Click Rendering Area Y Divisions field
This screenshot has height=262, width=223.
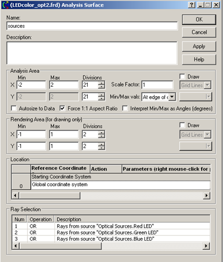click(x=90, y=146)
